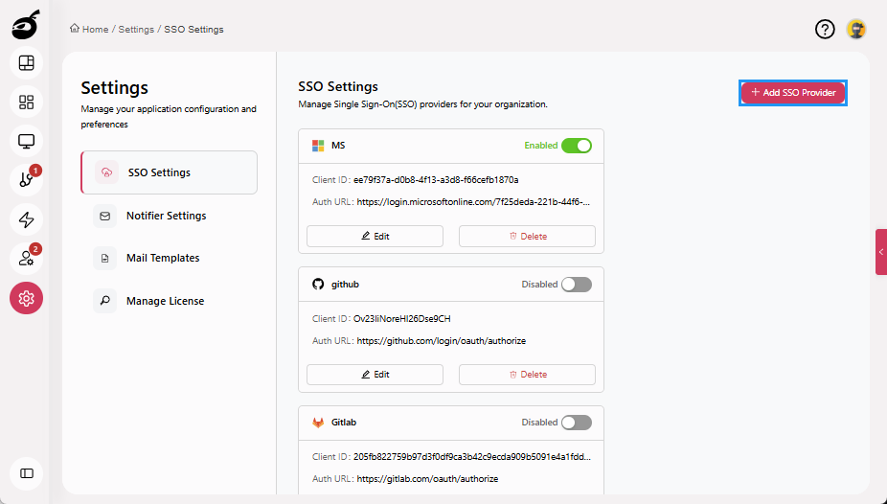Click the github provider name
This screenshot has width=887, height=504.
[345, 284]
